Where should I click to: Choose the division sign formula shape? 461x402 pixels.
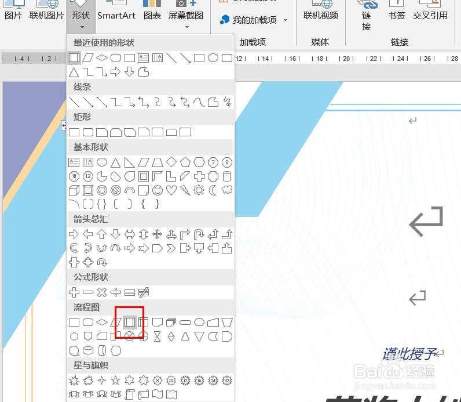[116, 292]
